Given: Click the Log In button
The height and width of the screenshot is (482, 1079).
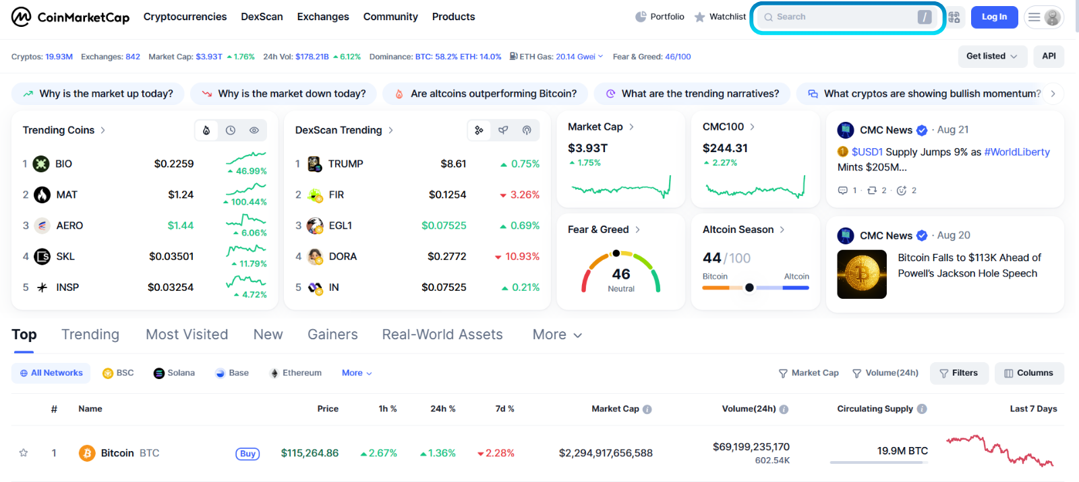Looking at the screenshot, I should (x=994, y=17).
